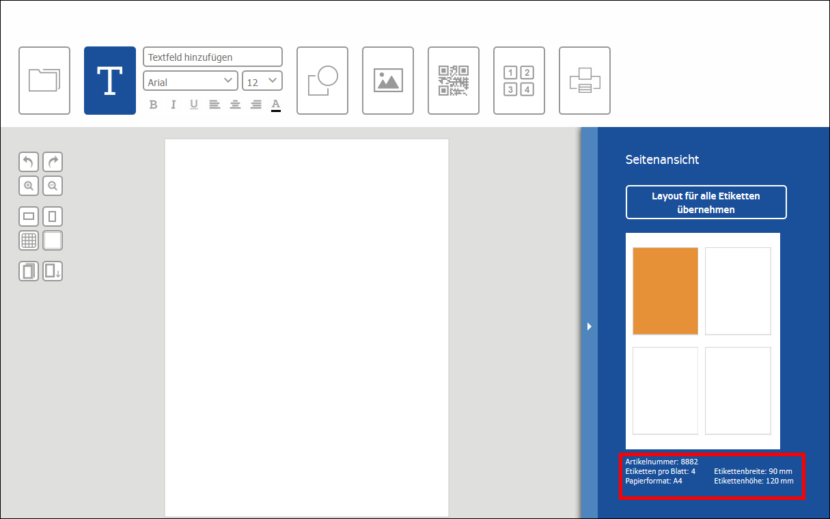Screen dimensions: 830x519
Task: Toggle bold text formatting
Action: 153,104
